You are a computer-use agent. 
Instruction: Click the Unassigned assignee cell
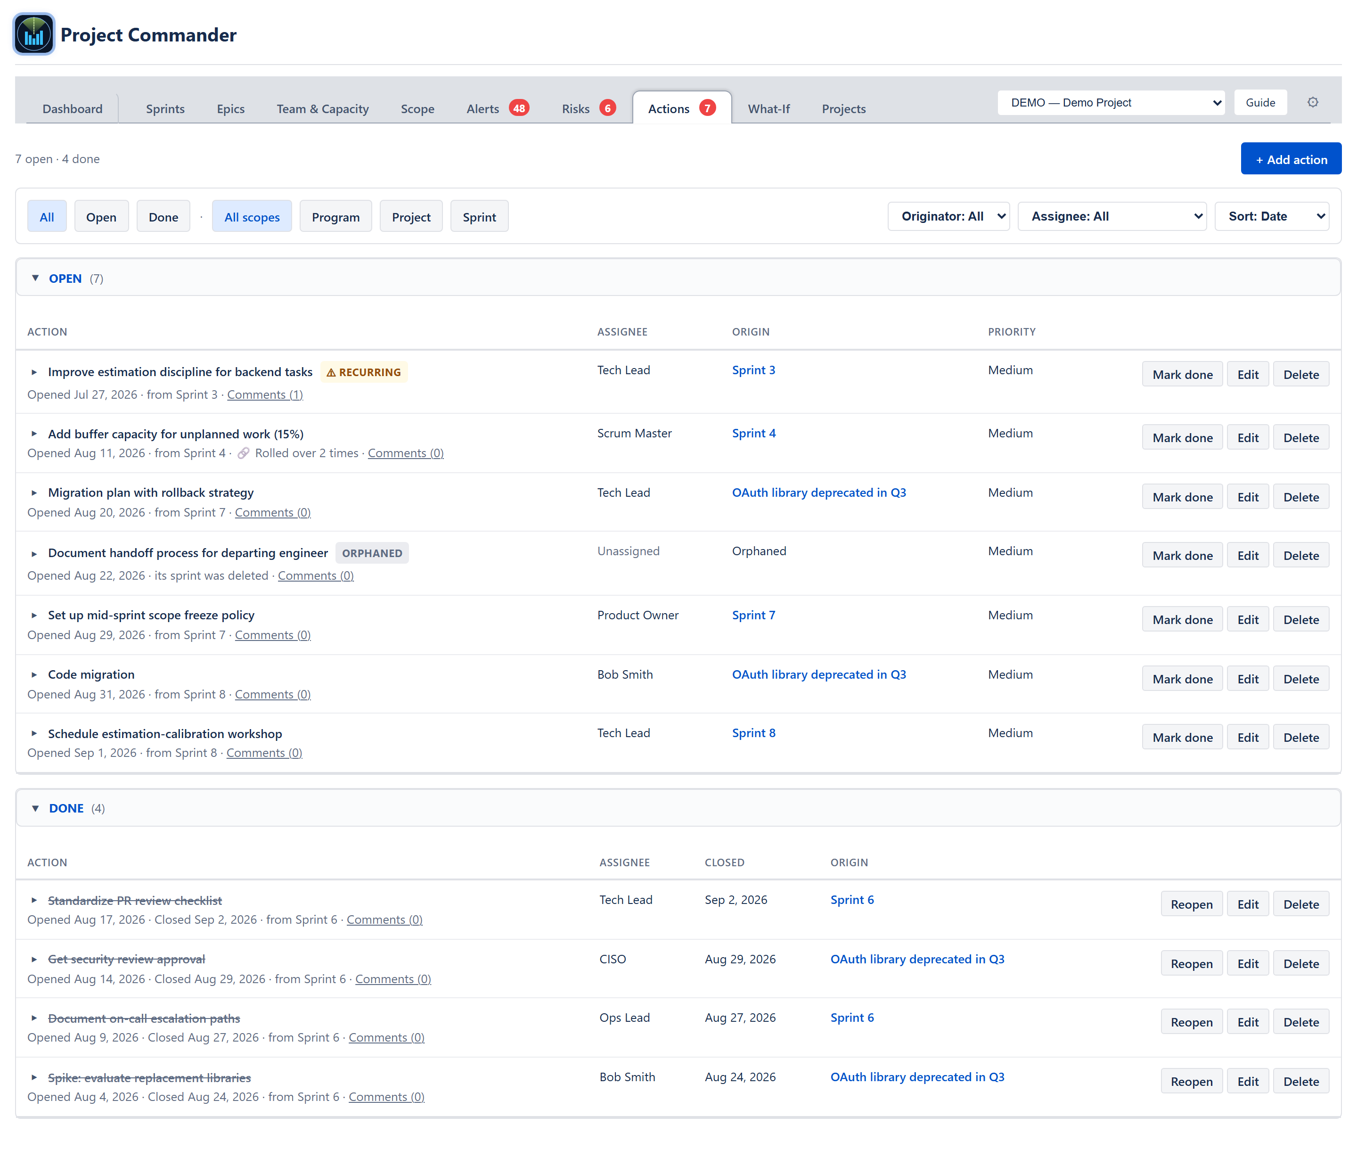pos(628,551)
